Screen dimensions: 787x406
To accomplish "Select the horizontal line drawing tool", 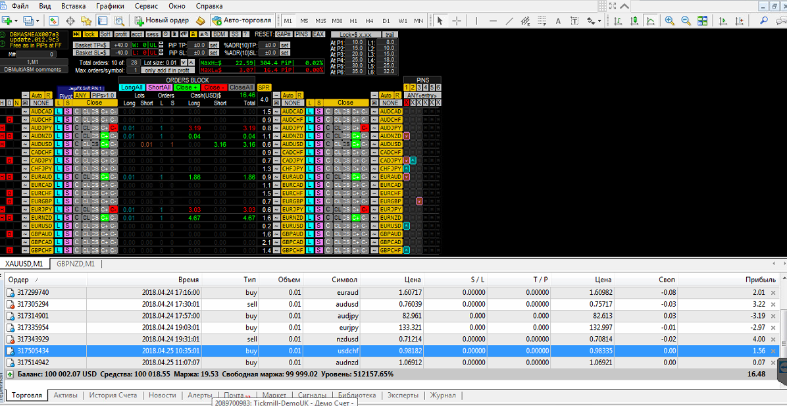I will click(x=493, y=20).
